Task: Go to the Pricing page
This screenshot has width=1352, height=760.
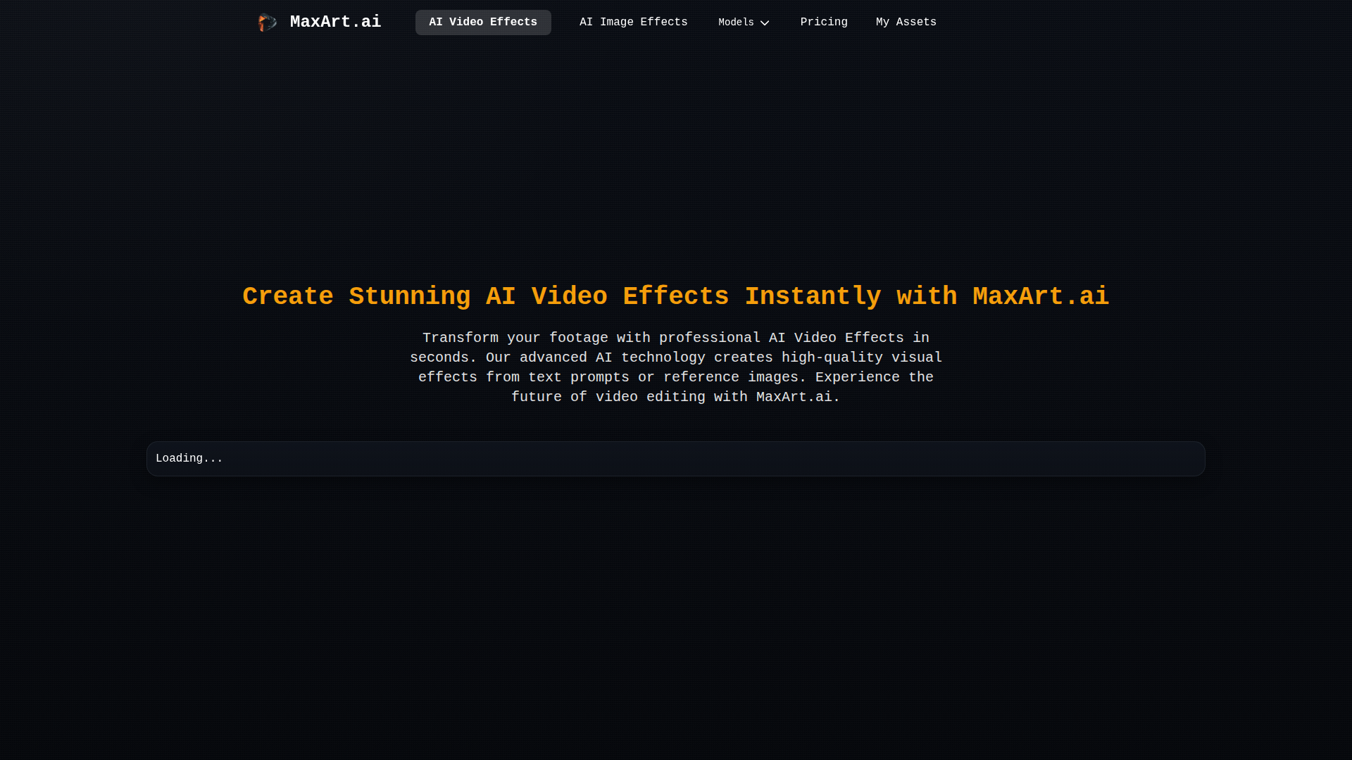Action: (824, 23)
